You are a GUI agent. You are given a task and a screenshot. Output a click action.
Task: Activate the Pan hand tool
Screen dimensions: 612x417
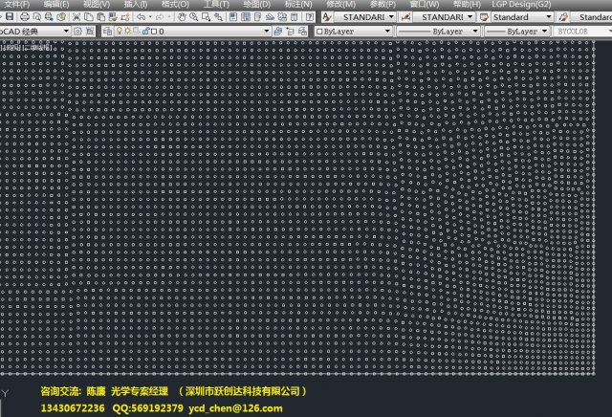[x=181, y=17]
